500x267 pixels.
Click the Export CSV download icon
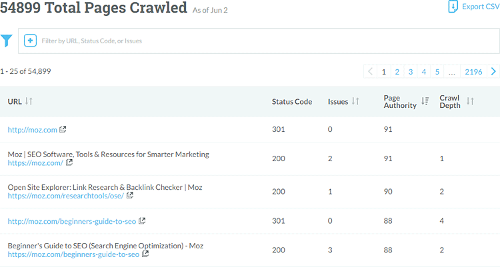tap(453, 7)
